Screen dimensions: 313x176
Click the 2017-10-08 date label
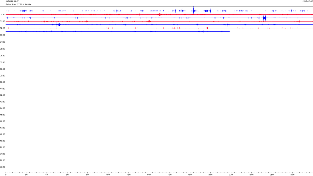pos(307,1)
